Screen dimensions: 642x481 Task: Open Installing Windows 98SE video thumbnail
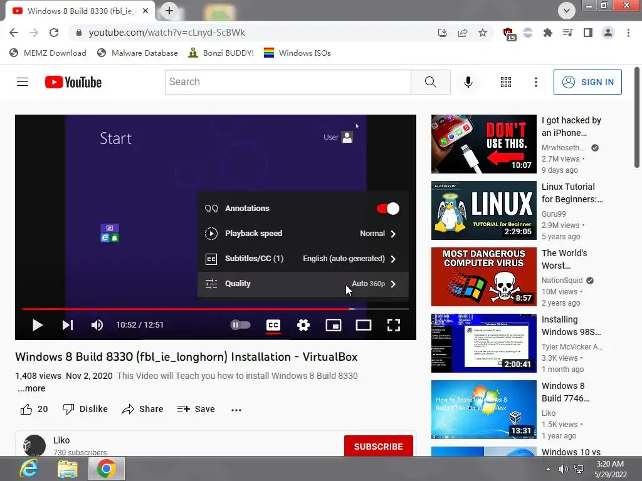coord(483,343)
